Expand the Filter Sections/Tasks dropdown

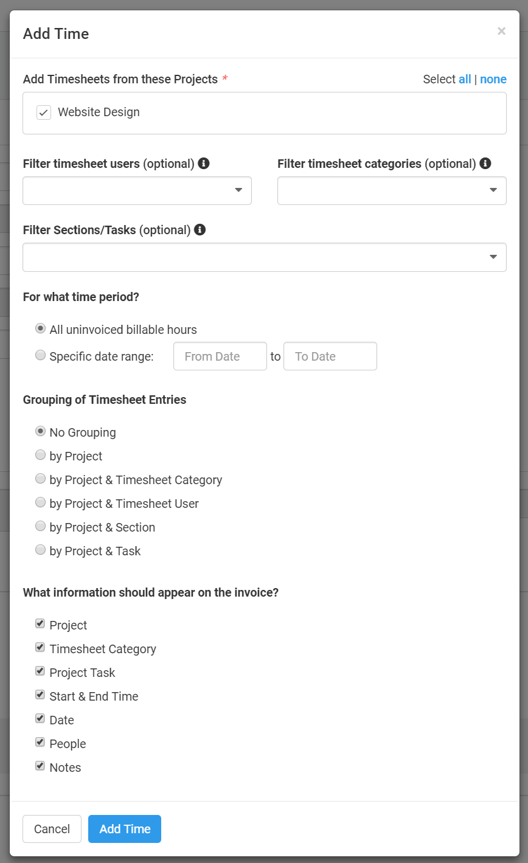point(265,257)
